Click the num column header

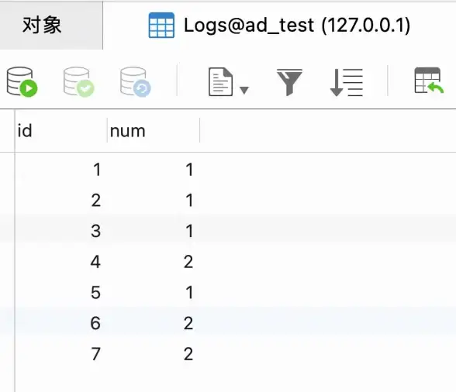154,131
